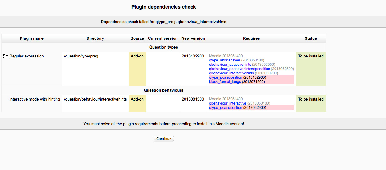Screen dimensions: 386x170
Task: Select the Current version column header
Action: pos(163,38)
